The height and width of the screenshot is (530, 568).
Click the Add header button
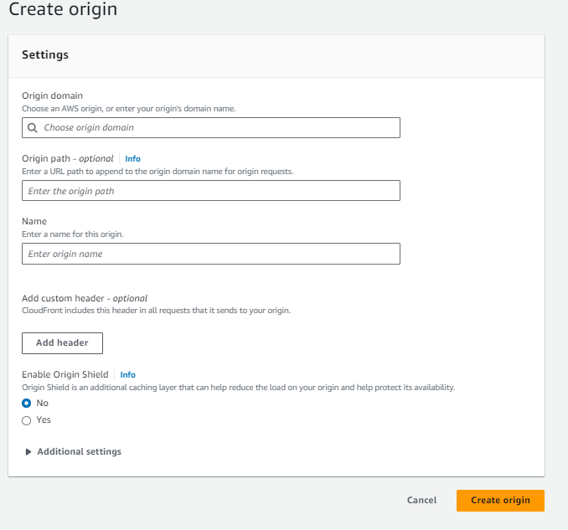pos(62,342)
